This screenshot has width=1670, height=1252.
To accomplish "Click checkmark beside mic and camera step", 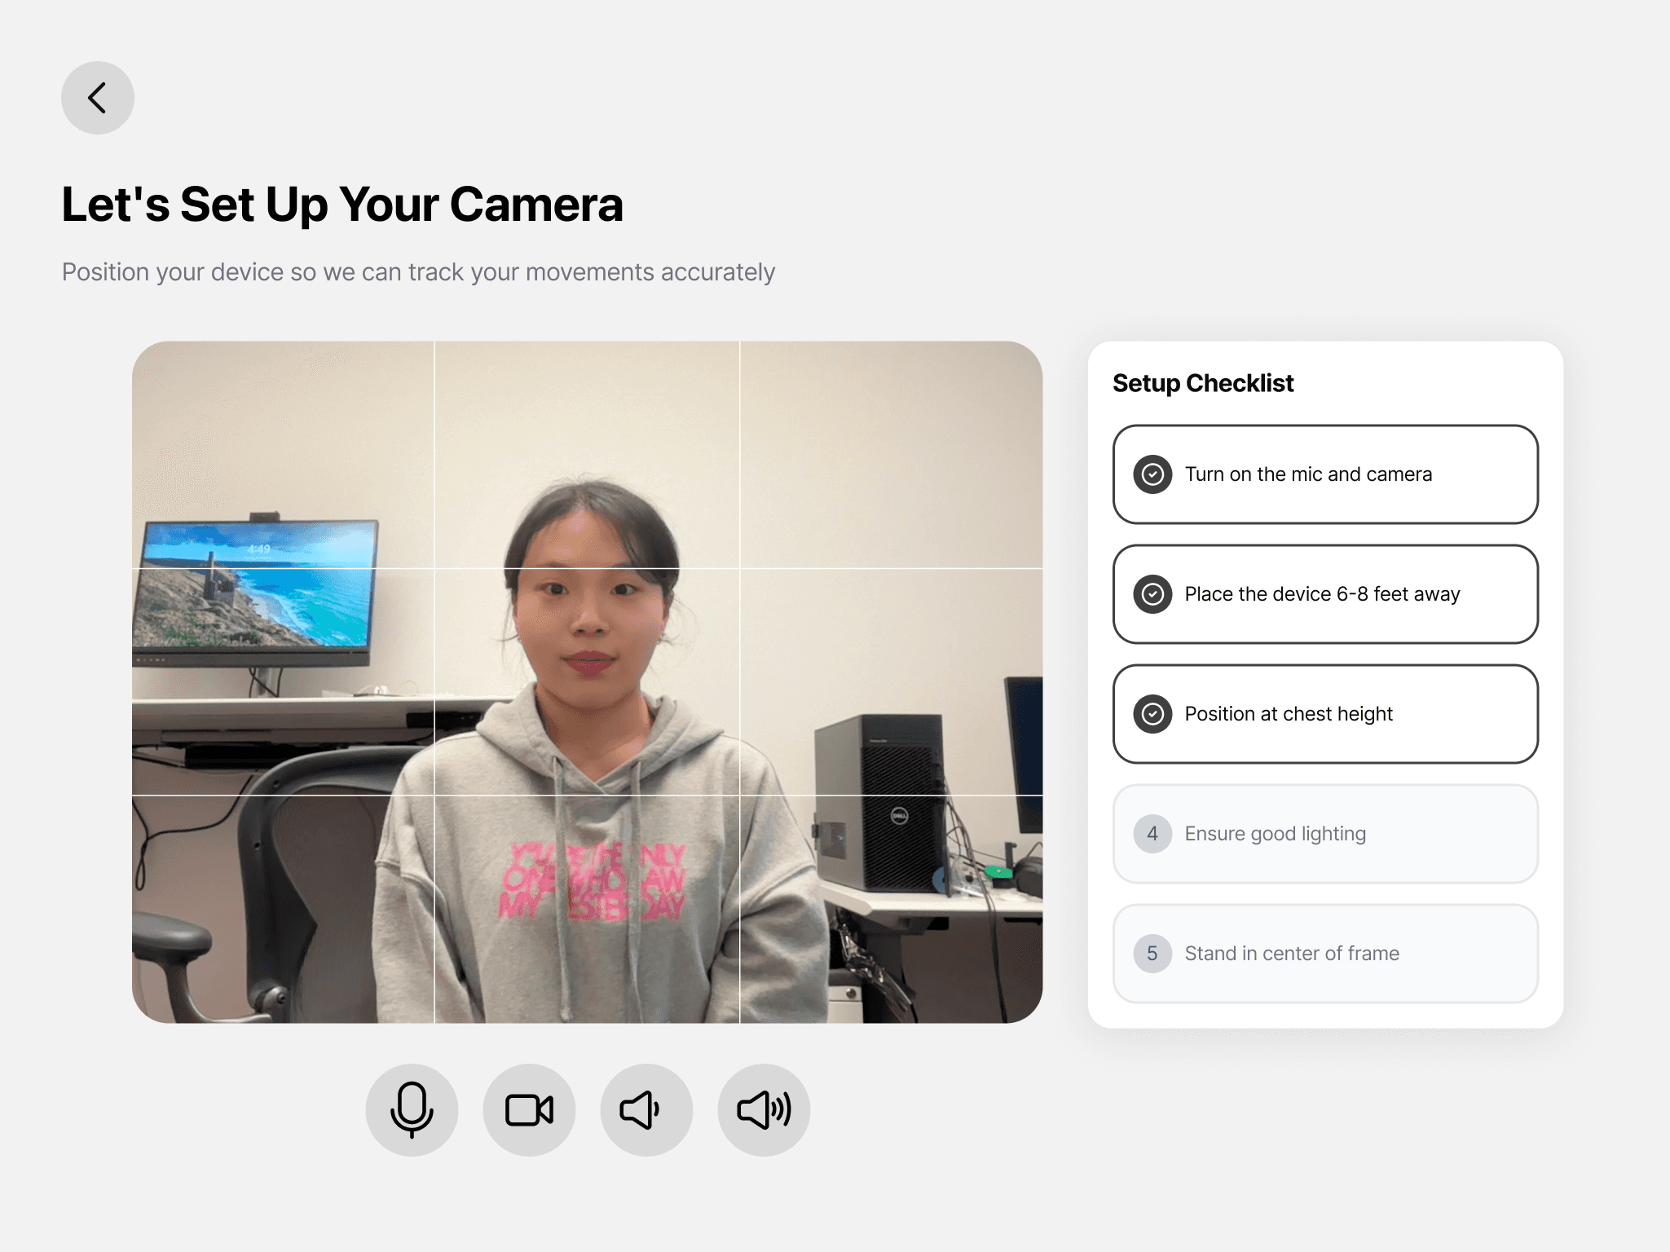I will click(x=1152, y=474).
